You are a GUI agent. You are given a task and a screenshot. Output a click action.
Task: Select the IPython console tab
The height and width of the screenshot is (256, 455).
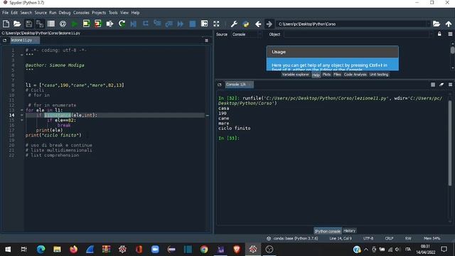328,231
